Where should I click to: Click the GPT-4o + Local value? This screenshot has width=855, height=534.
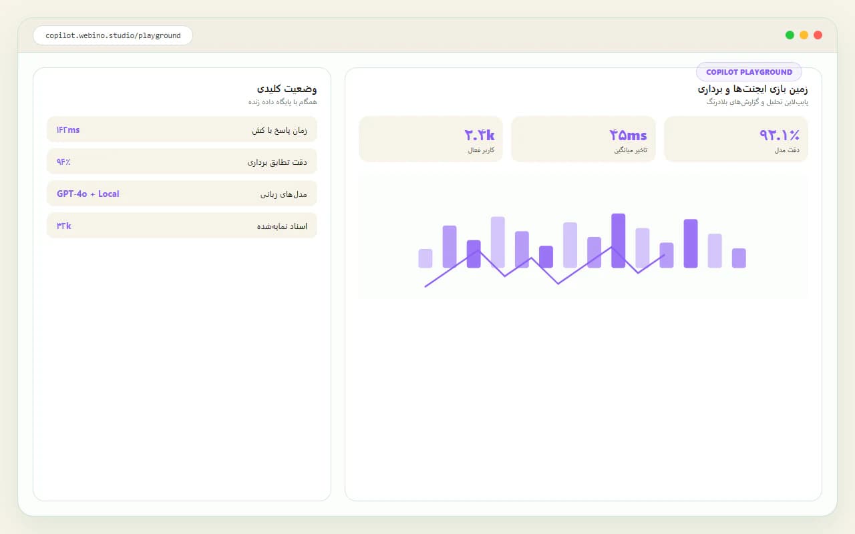tap(88, 194)
